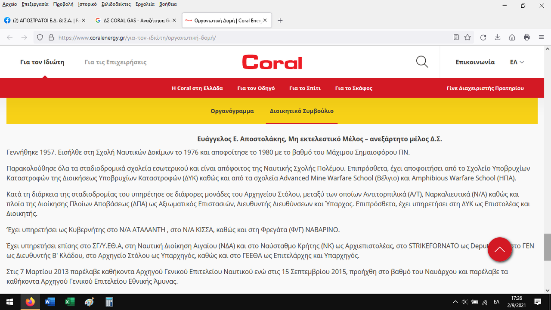This screenshot has height=310, width=551.
Task: Open the Προβολή menu
Action: click(63, 4)
